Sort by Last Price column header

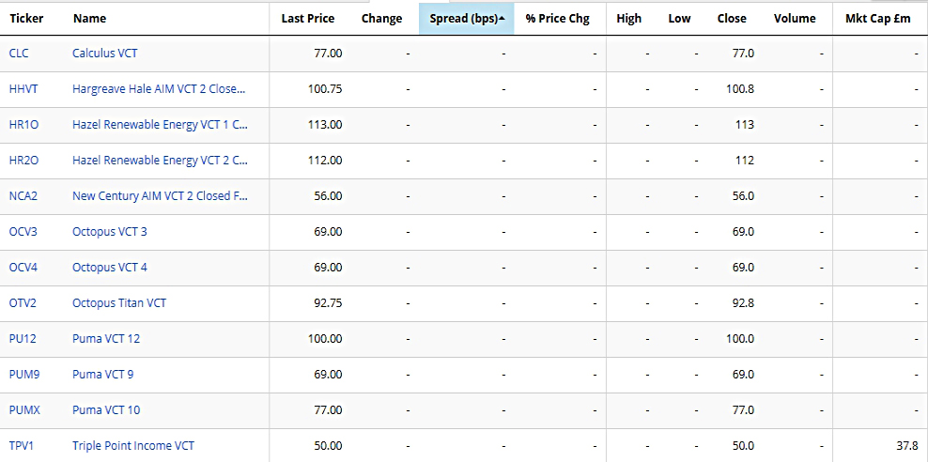click(x=308, y=19)
